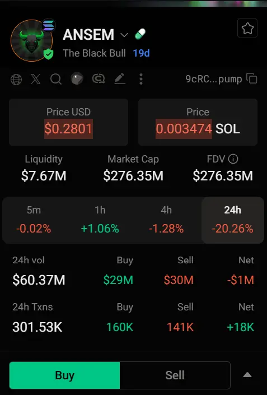Click the green pump pill icon

(140, 34)
